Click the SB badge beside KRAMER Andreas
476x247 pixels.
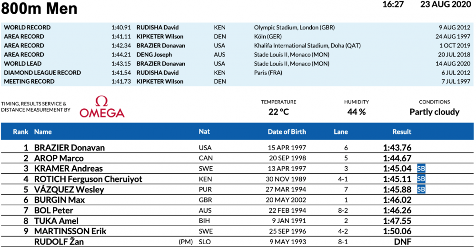(421, 169)
